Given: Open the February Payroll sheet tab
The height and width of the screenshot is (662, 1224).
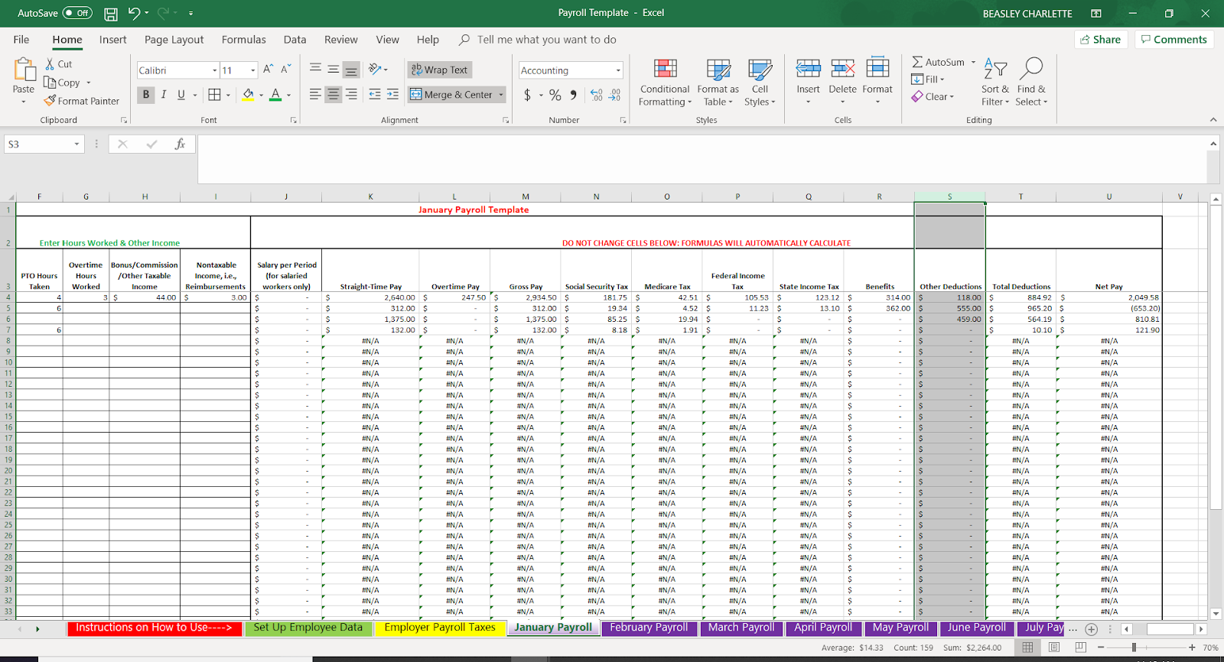Looking at the screenshot, I should pos(649,628).
